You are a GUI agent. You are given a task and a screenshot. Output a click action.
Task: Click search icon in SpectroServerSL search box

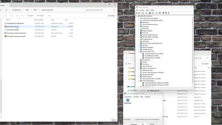coord(114,10)
